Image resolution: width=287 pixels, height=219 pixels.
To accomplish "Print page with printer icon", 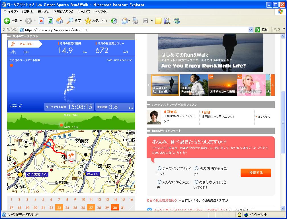I will pos(135,21).
